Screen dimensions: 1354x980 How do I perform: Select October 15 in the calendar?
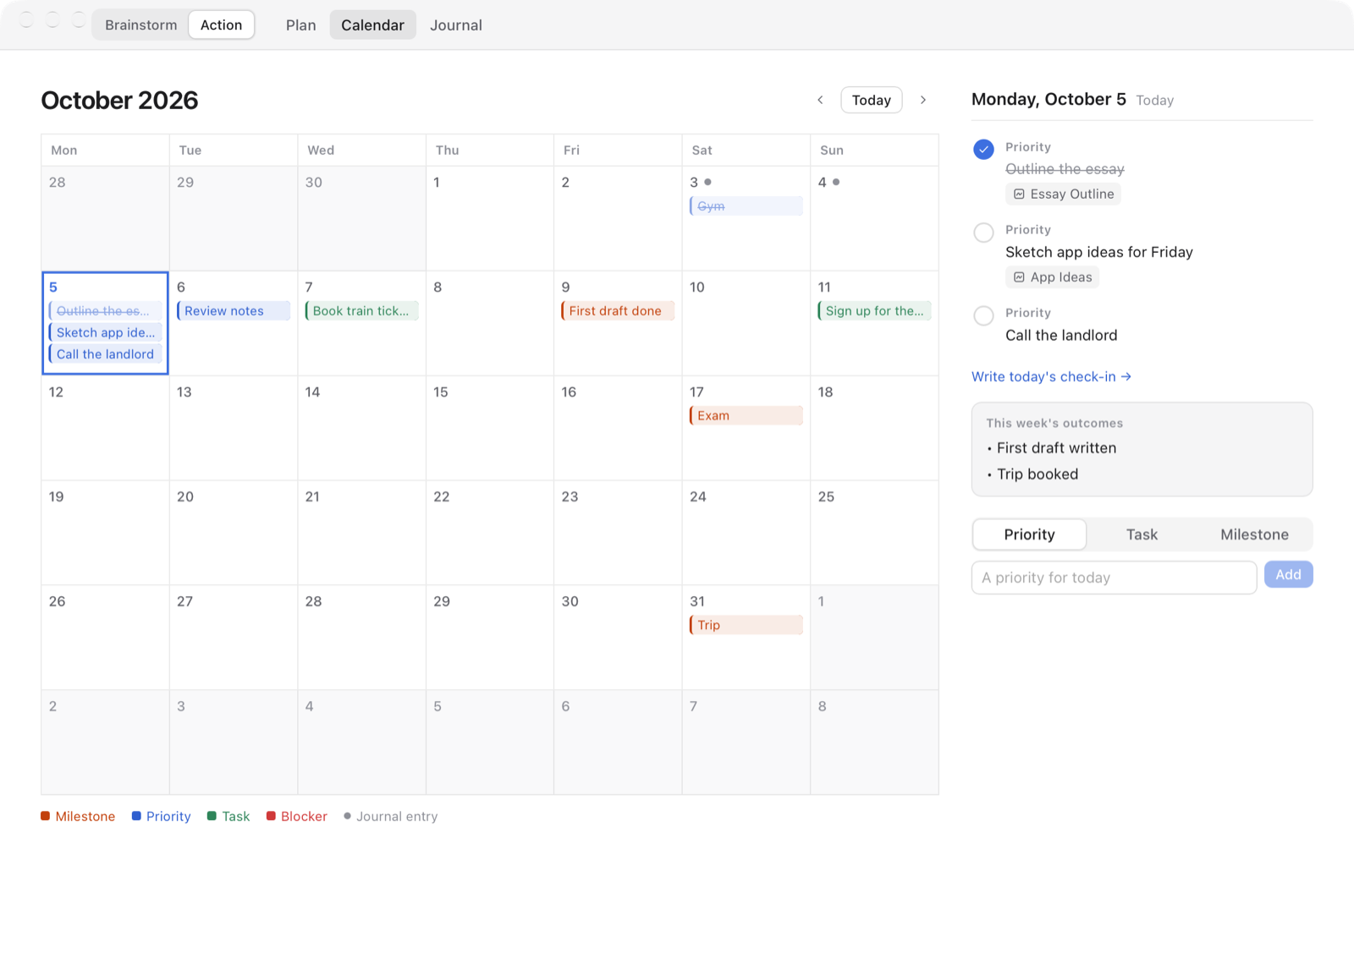490,428
